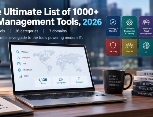
Task: Click the Strategy & Planning tile label
Action: click(x=113, y=30)
